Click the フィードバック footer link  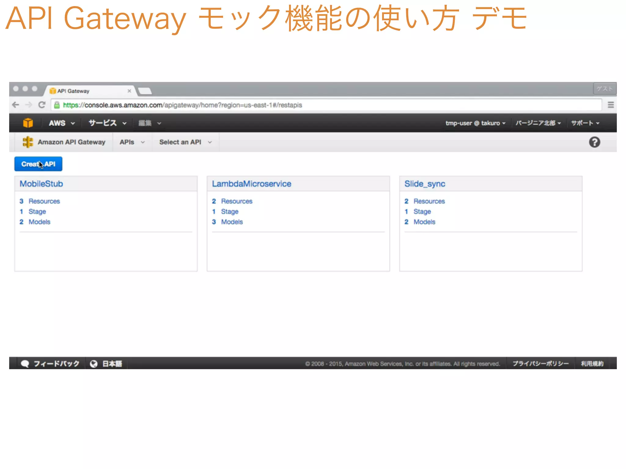click(x=56, y=364)
